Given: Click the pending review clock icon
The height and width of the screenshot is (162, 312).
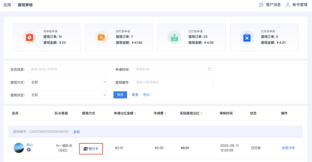Looking at the screenshot, I should (x=30, y=37).
